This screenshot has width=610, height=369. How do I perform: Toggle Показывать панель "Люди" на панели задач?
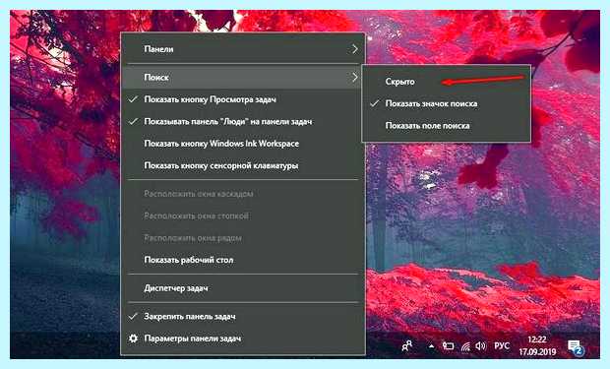(243, 122)
